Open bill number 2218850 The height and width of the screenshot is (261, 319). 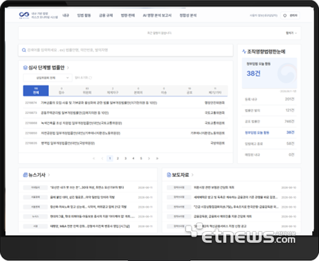125,134
